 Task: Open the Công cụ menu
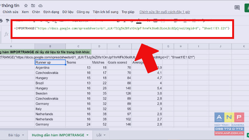pos(83,12)
